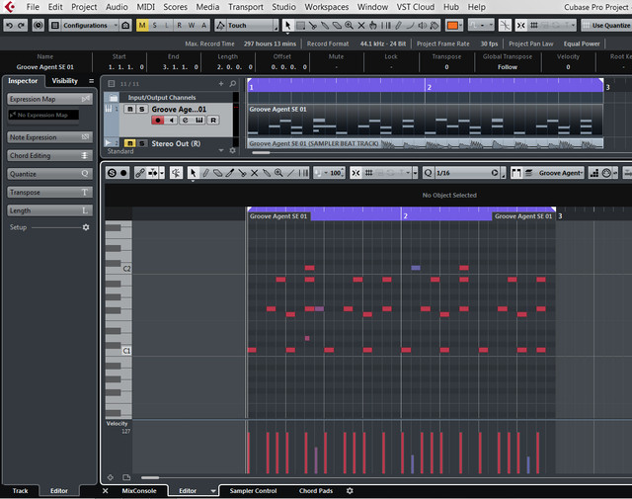
Task: Select the Zoom tool in the key editor toolbar
Action: pyautogui.click(x=278, y=173)
